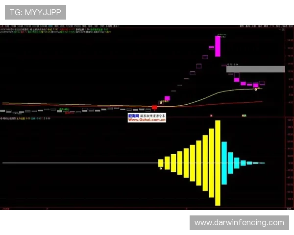Click the circle marker beside the first magenta candle
This screenshot has height=235, width=294.
click(x=161, y=102)
